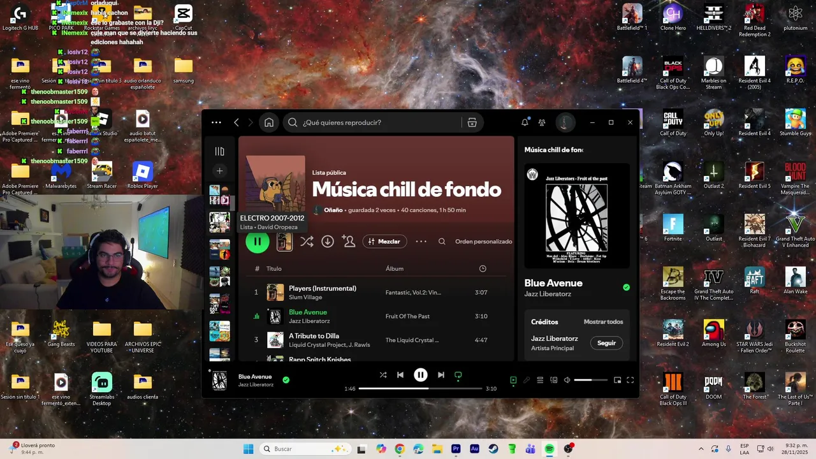Sort by Título column header
816x459 pixels.
[x=274, y=268]
